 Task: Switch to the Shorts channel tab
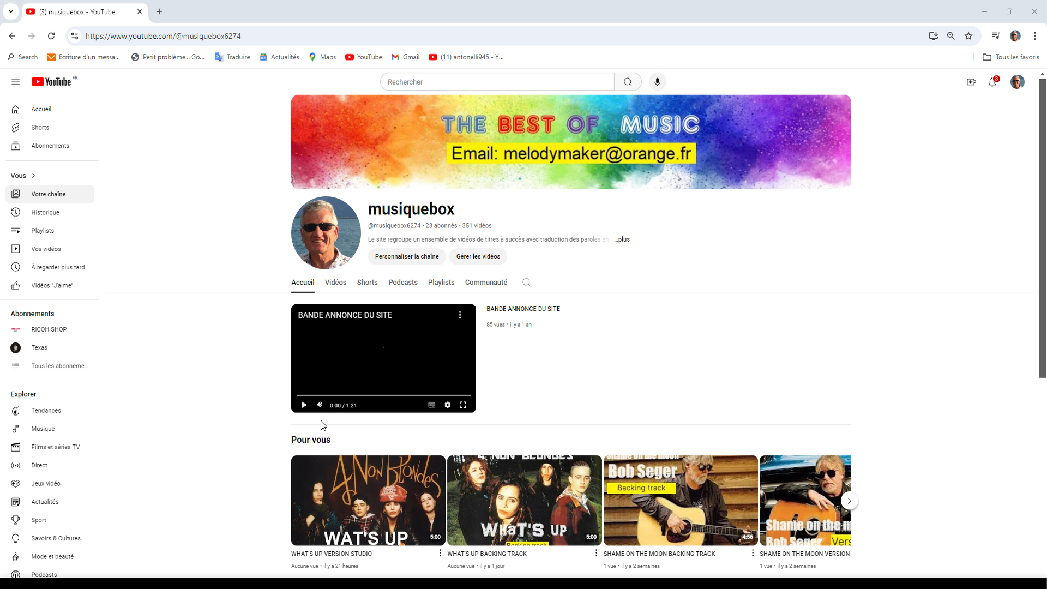pos(367,283)
